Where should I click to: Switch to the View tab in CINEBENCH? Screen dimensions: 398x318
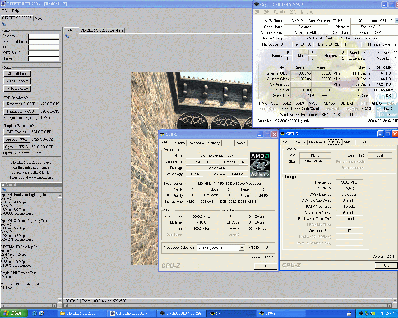(39, 18)
